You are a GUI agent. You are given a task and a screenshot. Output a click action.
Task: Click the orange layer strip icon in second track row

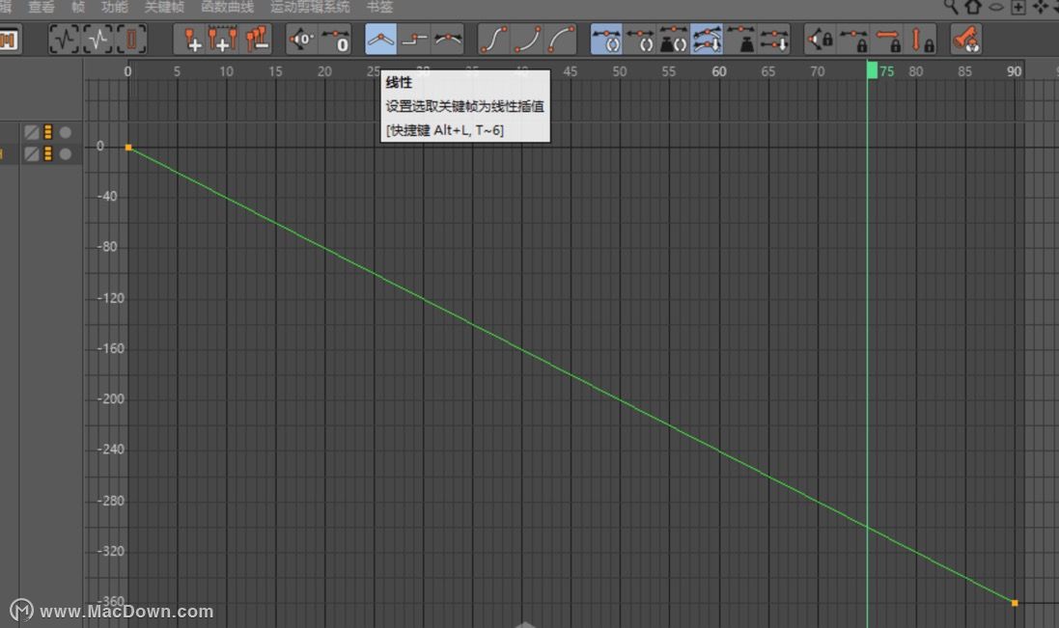click(48, 153)
